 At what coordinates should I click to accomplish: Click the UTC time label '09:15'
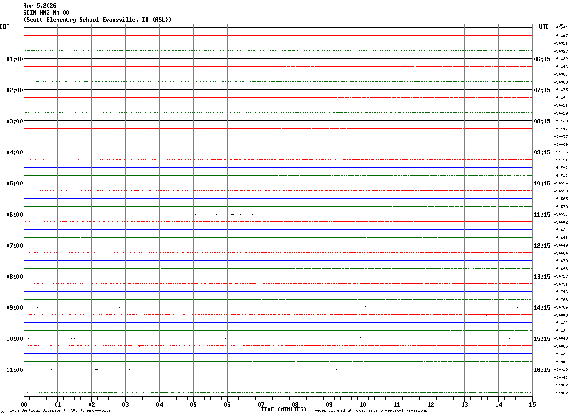pyautogui.click(x=542, y=152)
